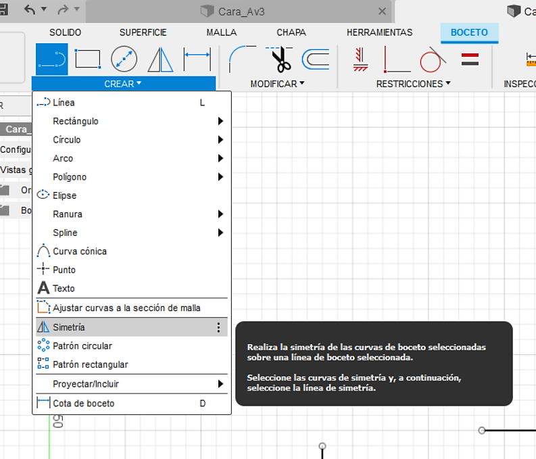Image resolution: width=536 pixels, height=459 pixels.
Task: Click the Sketch Dimension toolbar icon
Action: pos(197,59)
